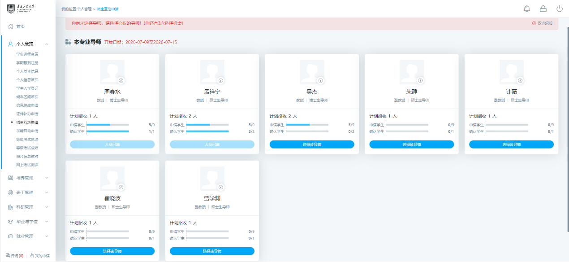569x262 pixels.
Task: Click the 首页 home icon
Action: (11, 26)
